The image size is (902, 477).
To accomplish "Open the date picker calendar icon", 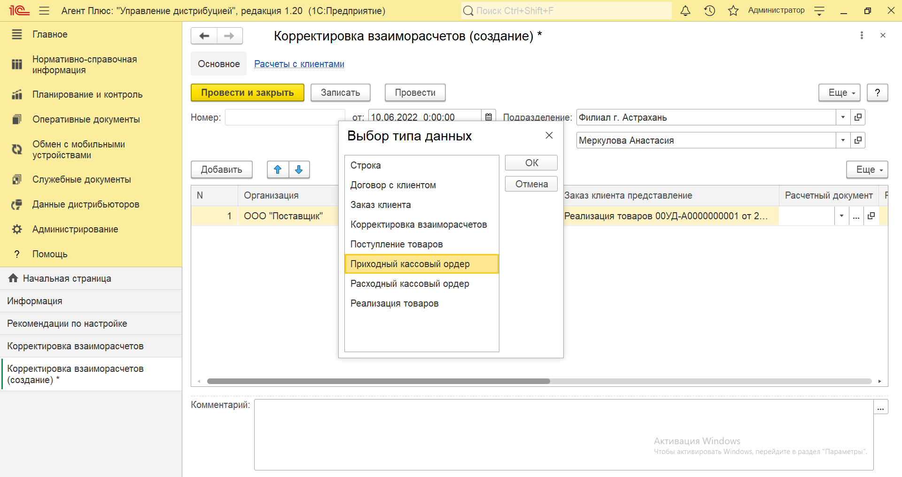I will tap(489, 117).
